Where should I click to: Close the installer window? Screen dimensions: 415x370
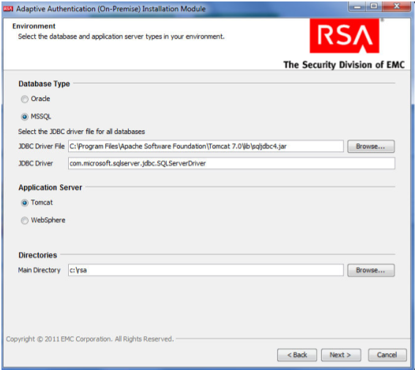397,7
